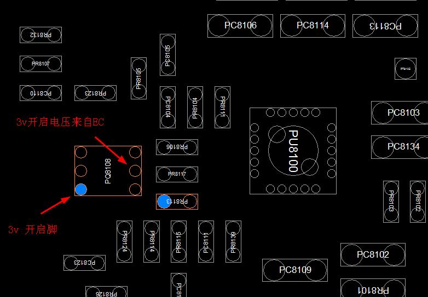The image size is (428, 297).
Task: Click resistor PR8107
Action: click(x=41, y=64)
